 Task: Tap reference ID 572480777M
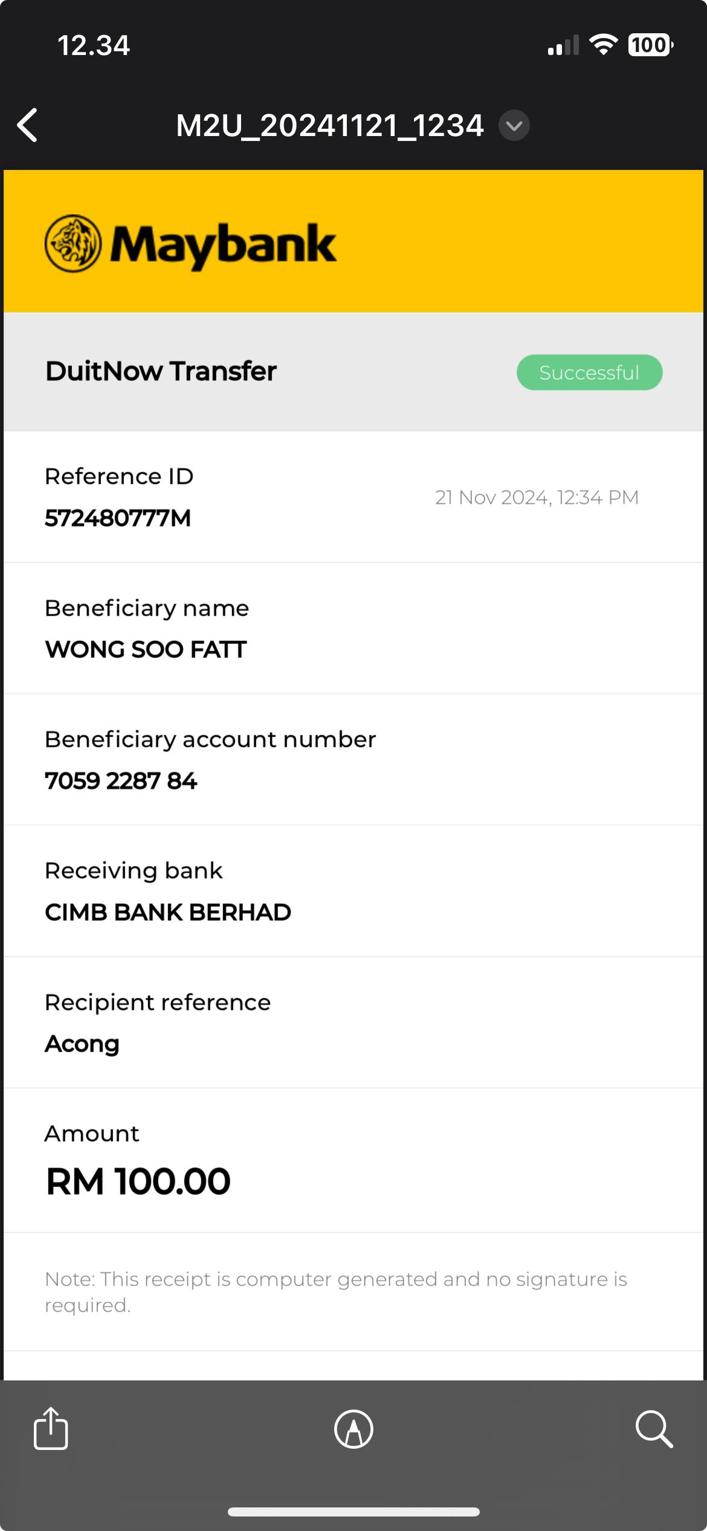[x=118, y=518]
